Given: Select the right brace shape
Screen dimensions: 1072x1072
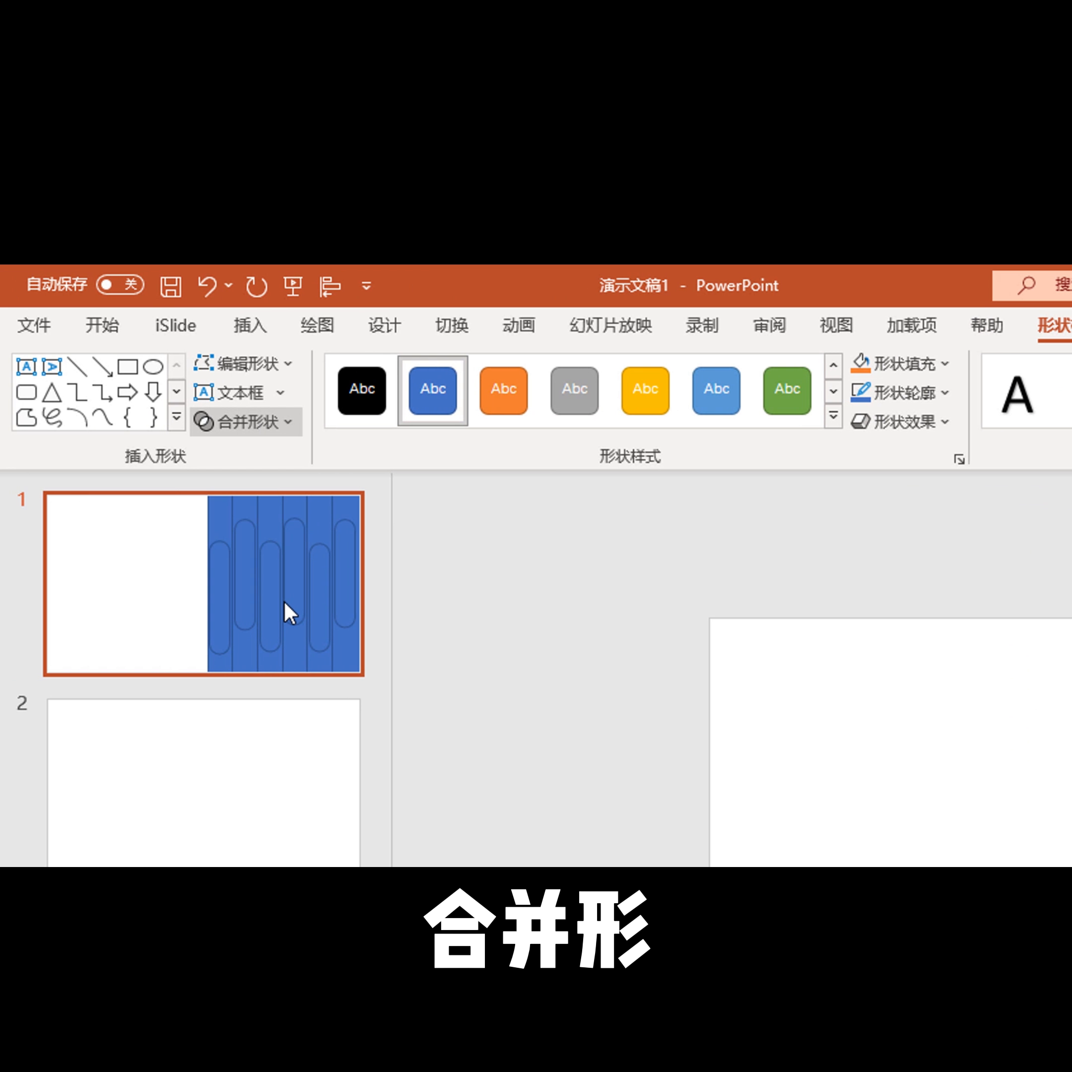Looking at the screenshot, I should pyautogui.click(x=153, y=417).
